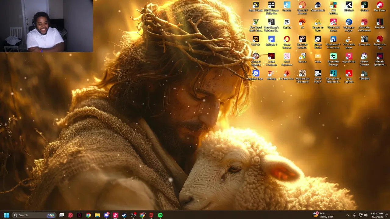
Task: Select the EA app desktop icon
Action: (x=302, y=24)
